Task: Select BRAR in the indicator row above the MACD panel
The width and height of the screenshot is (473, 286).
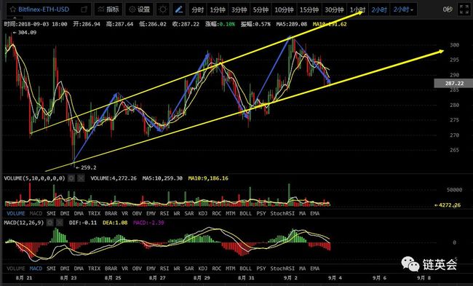Action: [111, 213]
